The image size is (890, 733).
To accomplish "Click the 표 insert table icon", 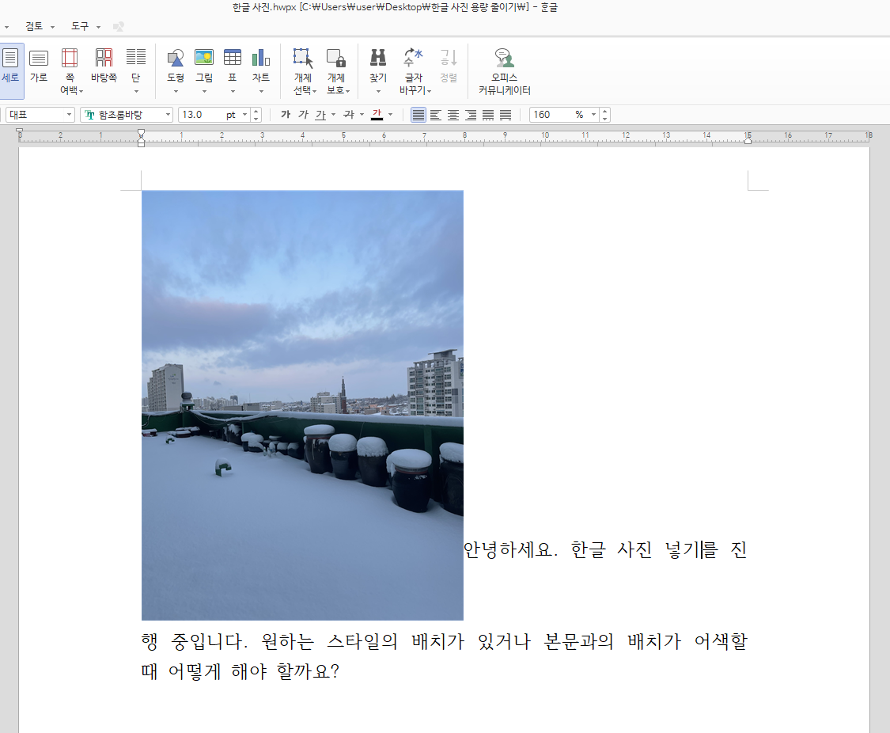I will (x=233, y=59).
